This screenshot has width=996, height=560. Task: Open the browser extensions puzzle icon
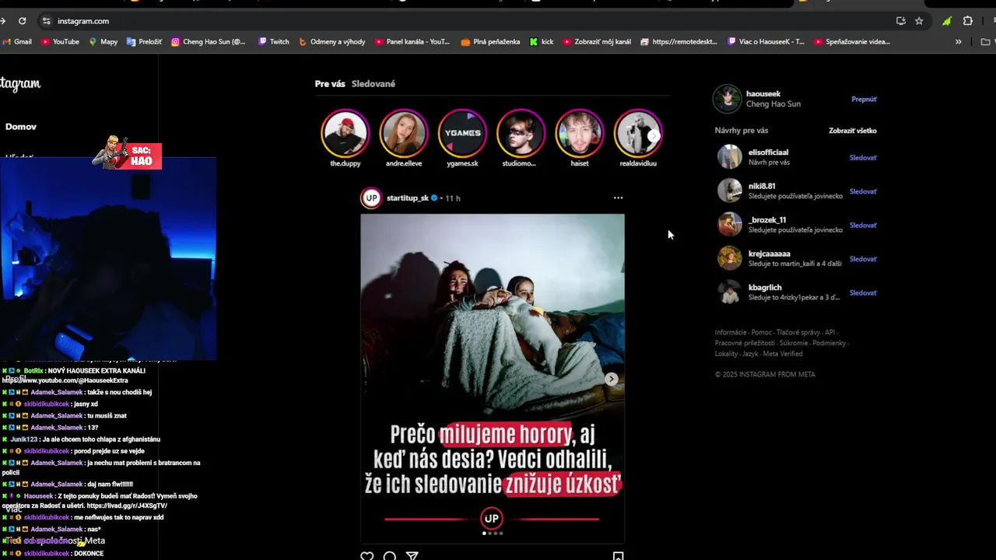pos(968,21)
